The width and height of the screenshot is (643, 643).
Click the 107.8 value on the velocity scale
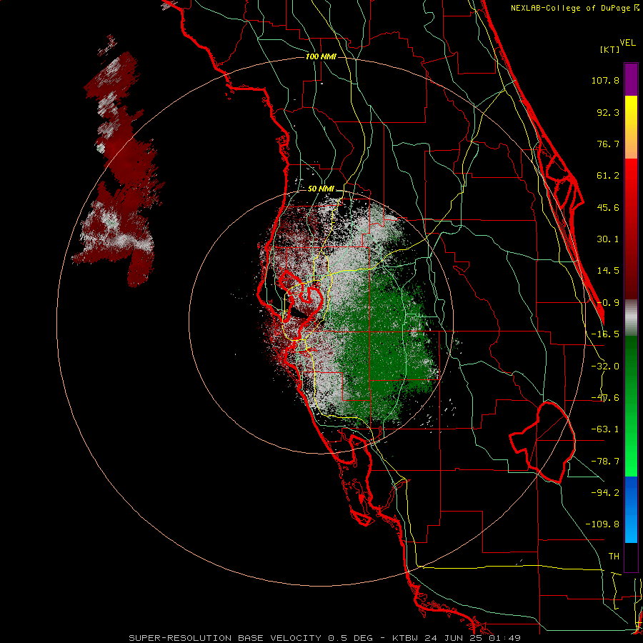pyautogui.click(x=605, y=80)
